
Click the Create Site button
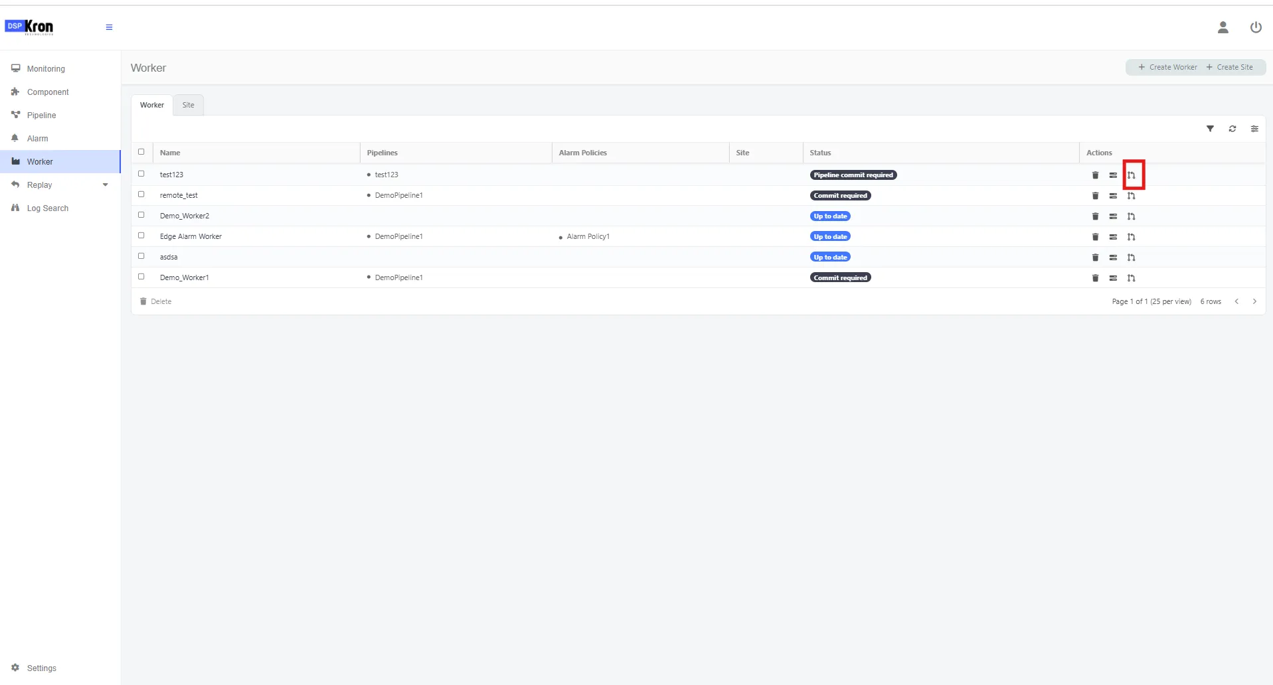(x=1230, y=67)
